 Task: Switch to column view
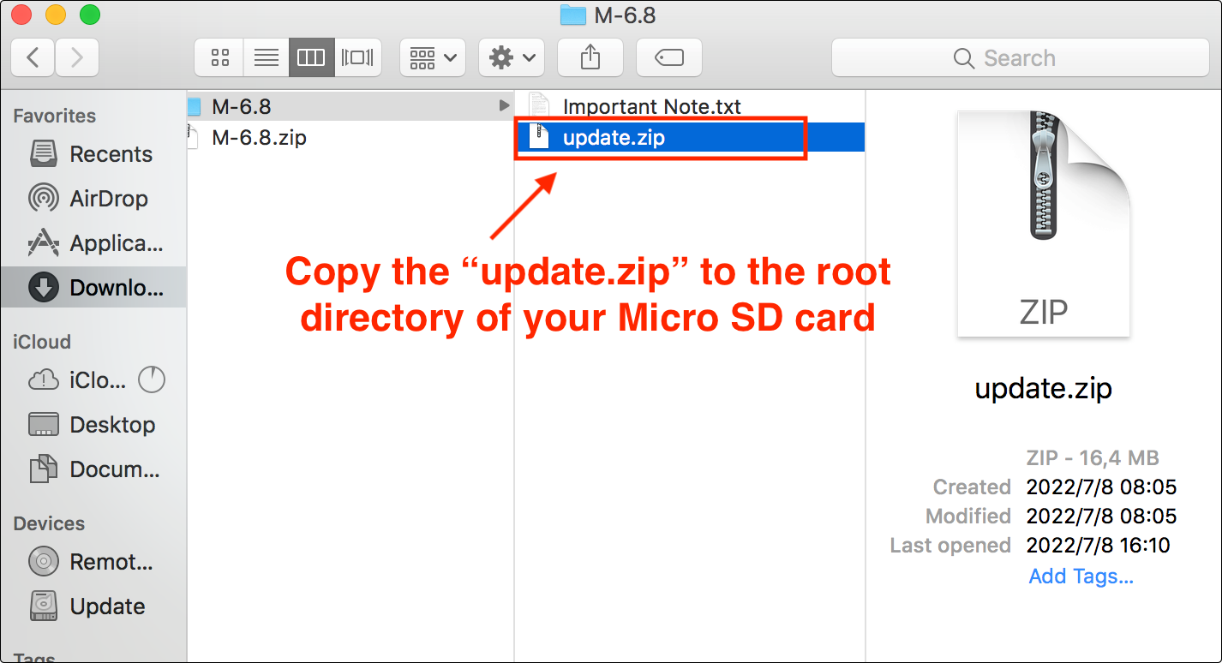tap(311, 58)
